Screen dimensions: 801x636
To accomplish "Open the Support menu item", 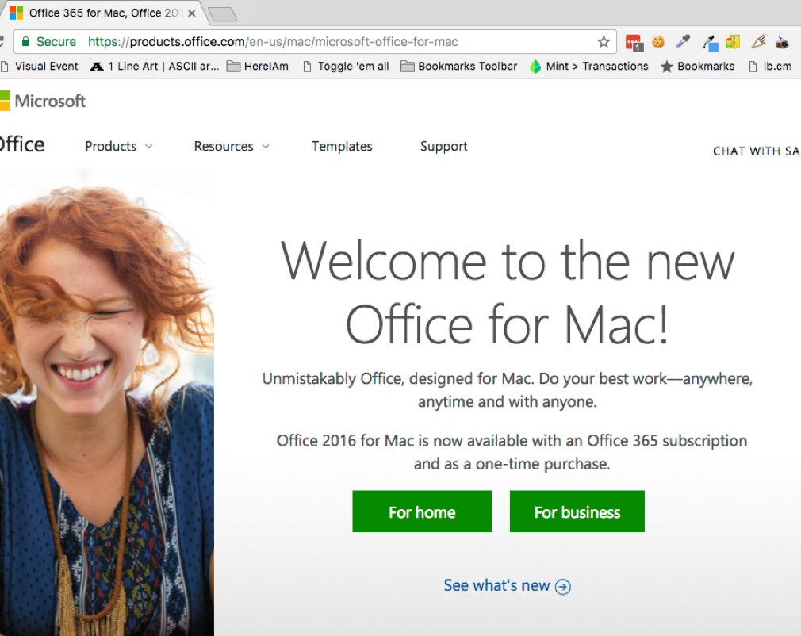I will coord(443,147).
